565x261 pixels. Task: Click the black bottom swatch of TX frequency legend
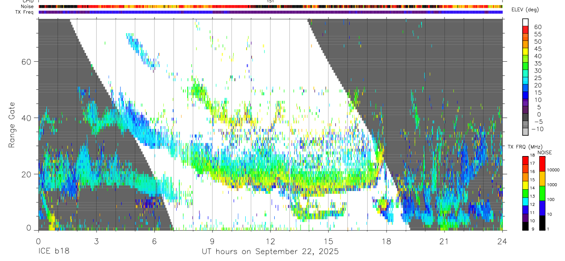(x=525, y=226)
